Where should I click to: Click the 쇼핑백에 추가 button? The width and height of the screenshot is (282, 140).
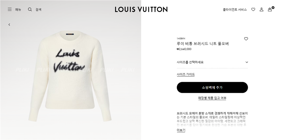click(x=212, y=87)
